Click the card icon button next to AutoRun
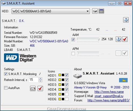This screenshot has height=111, width=133. click(33, 88)
